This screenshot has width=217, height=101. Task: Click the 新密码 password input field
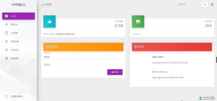83,65
